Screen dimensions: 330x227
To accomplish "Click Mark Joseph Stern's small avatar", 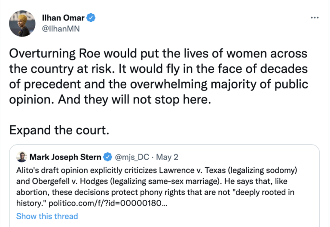I will pos(21,156).
